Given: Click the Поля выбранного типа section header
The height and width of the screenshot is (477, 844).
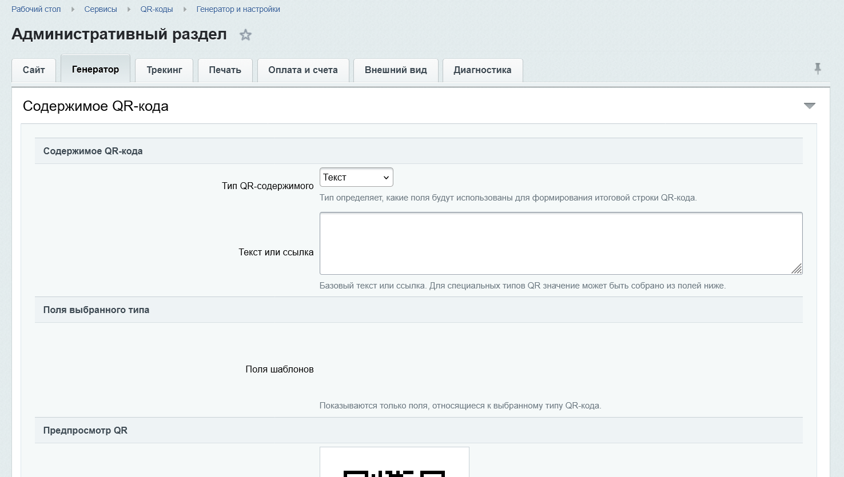Looking at the screenshot, I should pos(419,310).
